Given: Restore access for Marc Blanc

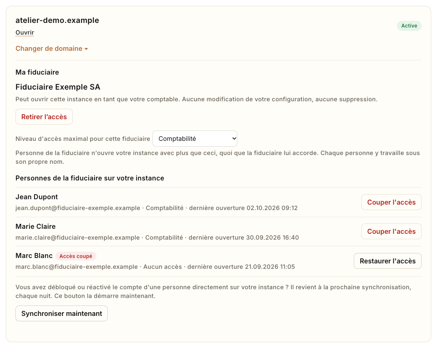Looking at the screenshot, I should [x=387, y=261].
